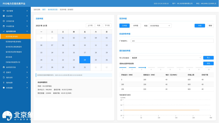Screen dimensions: 219x123
Task: Select the 已申报 filter toggle
Action: tap(125, 26)
